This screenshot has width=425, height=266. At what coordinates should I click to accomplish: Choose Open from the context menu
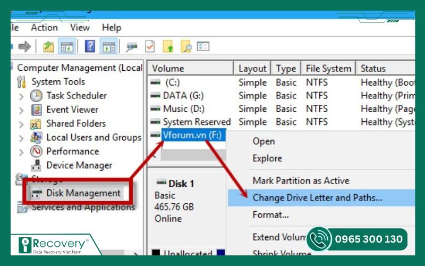coord(263,142)
